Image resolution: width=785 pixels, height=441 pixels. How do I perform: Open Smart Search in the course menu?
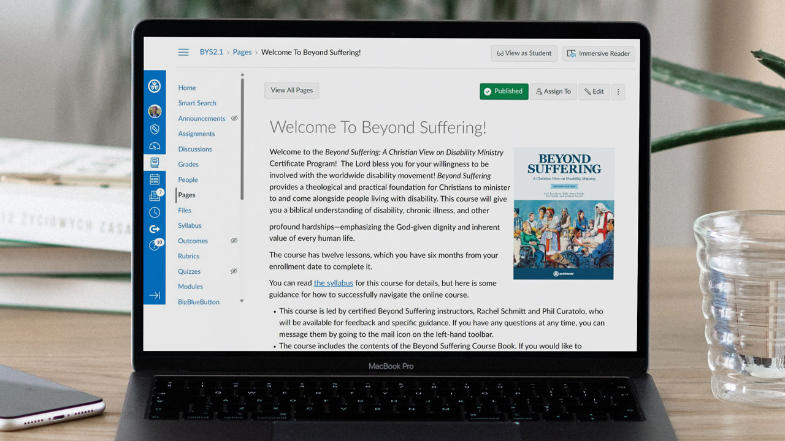[197, 103]
